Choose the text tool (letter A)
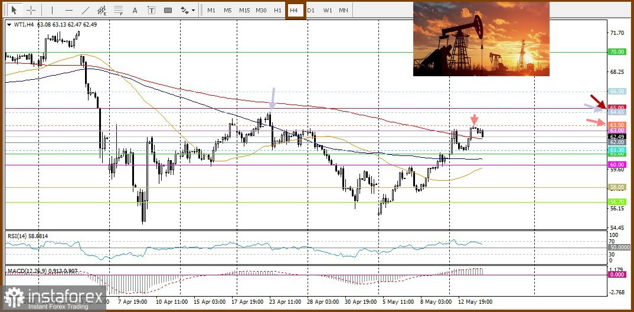The image size is (634, 312). [x=135, y=10]
